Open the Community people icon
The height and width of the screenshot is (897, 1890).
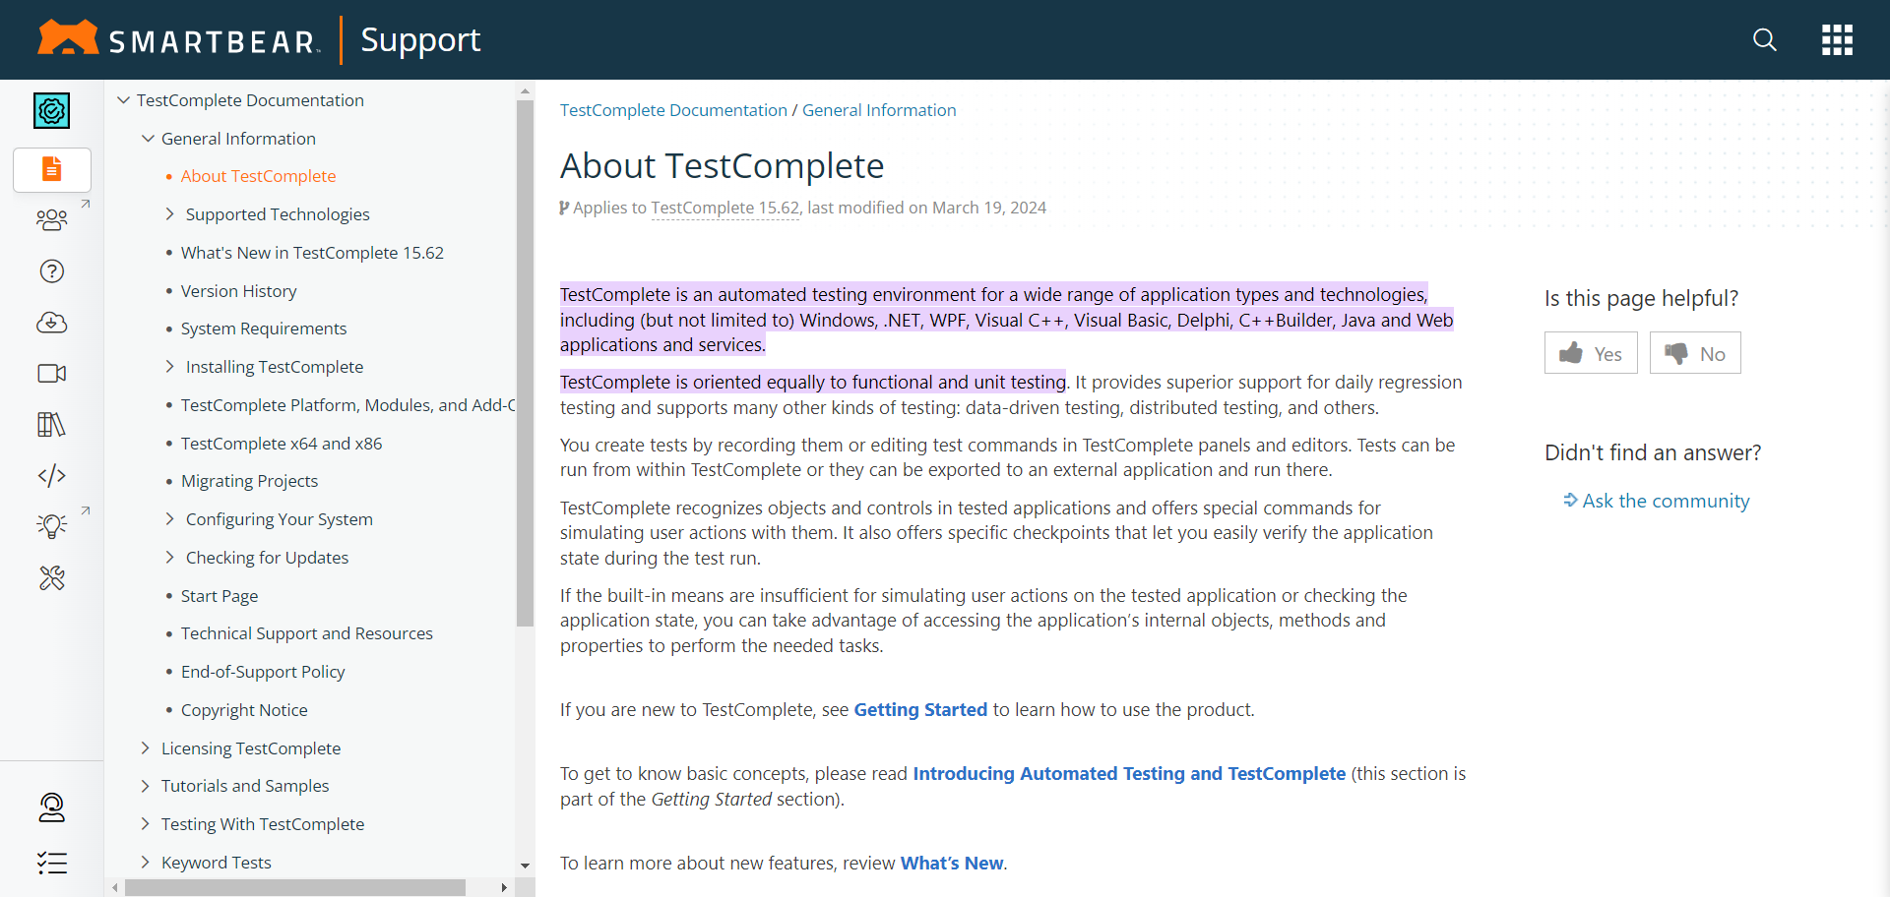tap(52, 219)
